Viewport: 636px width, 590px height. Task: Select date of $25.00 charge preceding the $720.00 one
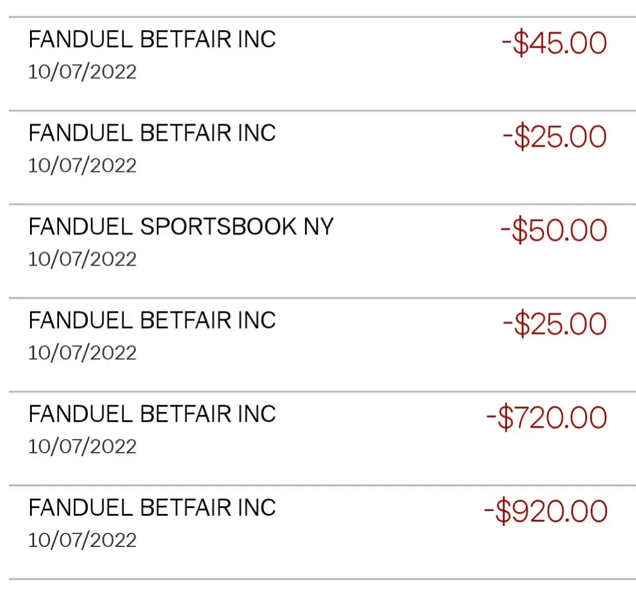[83, 353]
